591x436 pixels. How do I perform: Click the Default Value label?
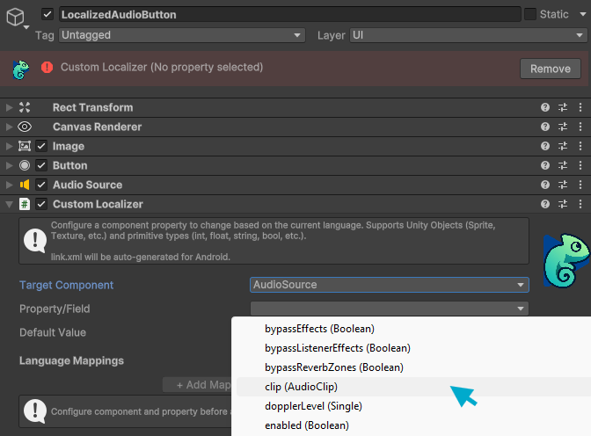tap(53, 332)
